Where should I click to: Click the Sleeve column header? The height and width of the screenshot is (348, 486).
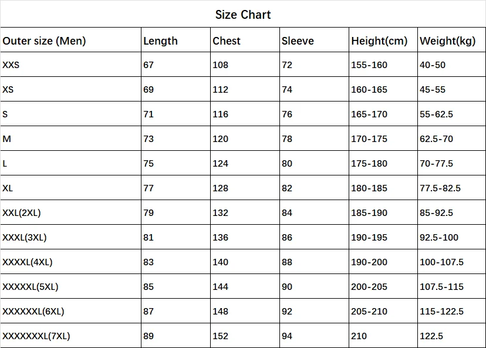click(298, 40)
